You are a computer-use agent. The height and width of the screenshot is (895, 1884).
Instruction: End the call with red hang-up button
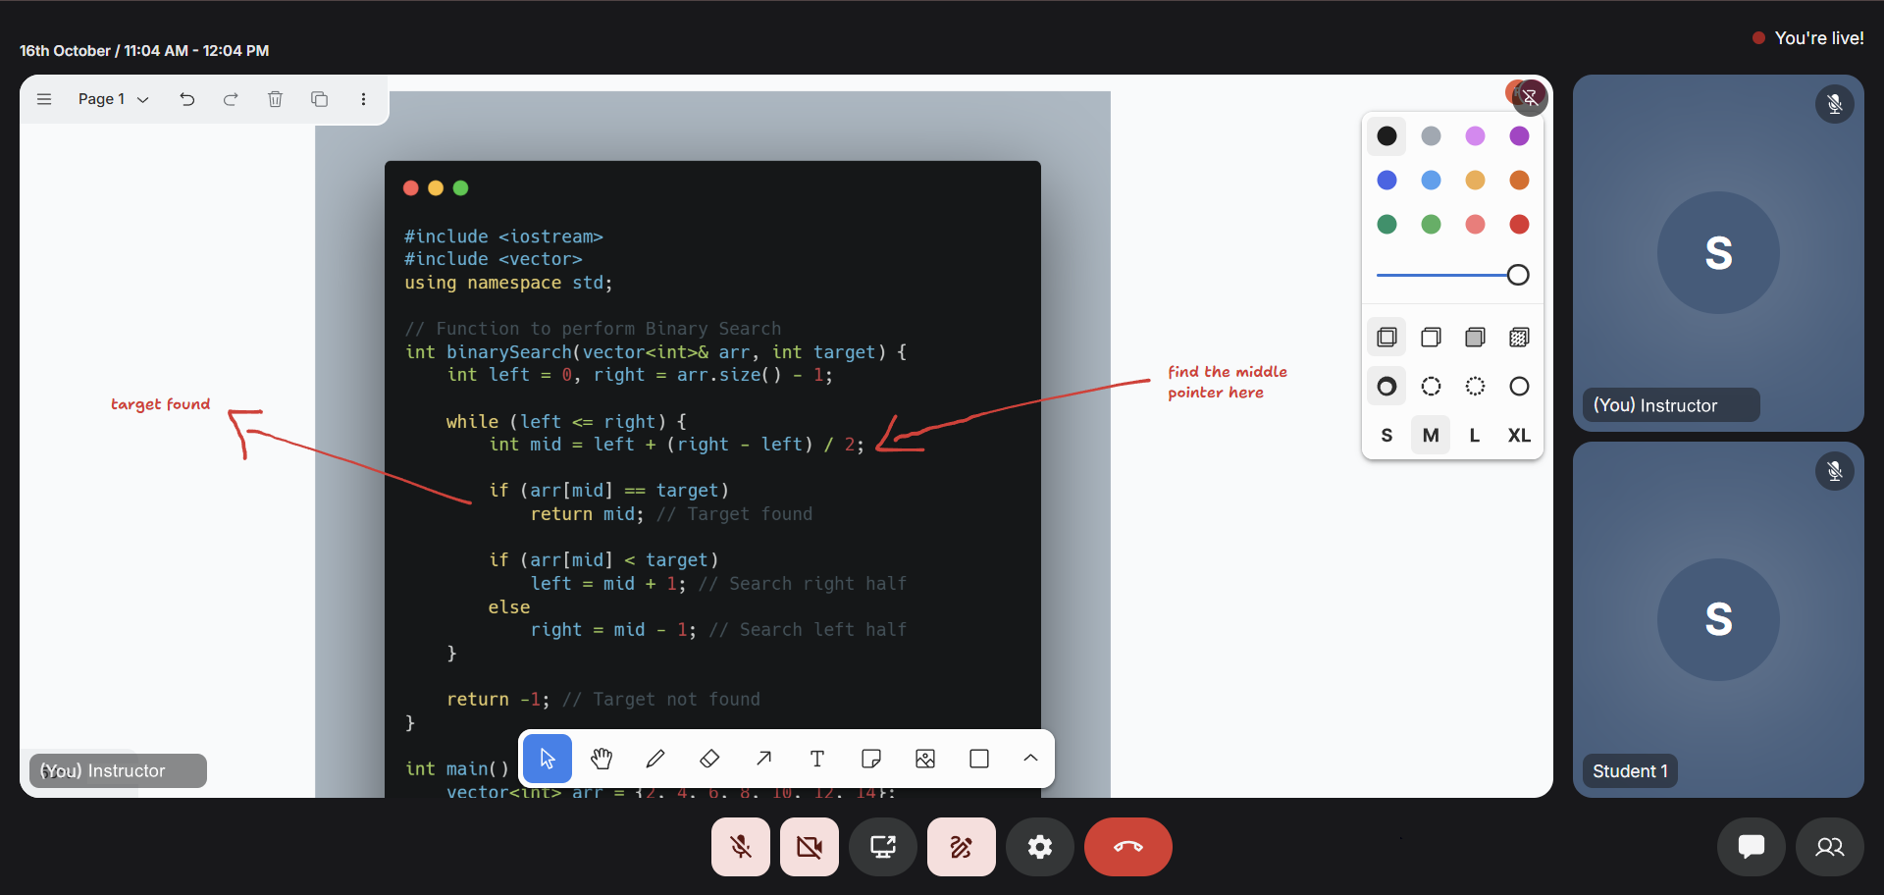point(1127,847)
